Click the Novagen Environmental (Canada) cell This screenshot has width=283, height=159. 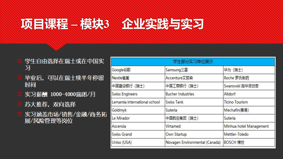pyautogui.click(x=194, y=143)
